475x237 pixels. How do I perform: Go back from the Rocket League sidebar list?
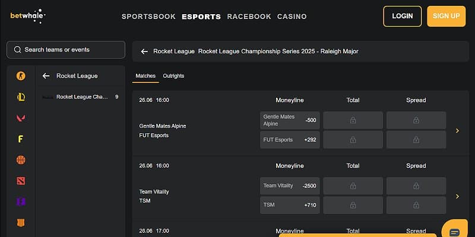(x=46, y=76)
